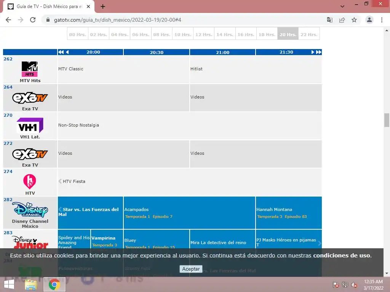Go back to previous page in Chrome
The image size is (390, 292).
(8, 20)
